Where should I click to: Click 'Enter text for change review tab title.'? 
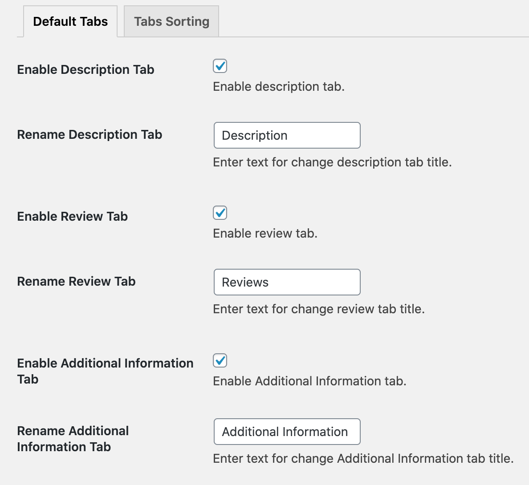[319, 309]
